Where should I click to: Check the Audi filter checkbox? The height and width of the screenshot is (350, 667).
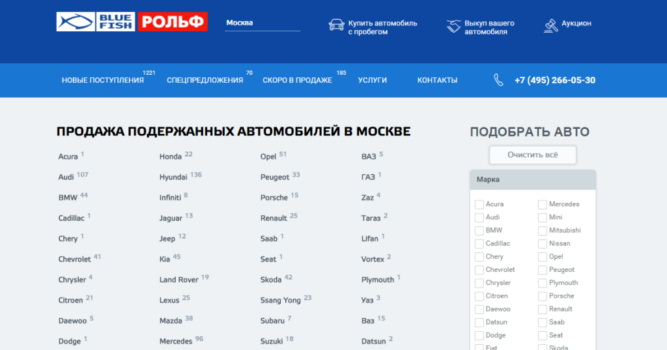pos(479,217)
